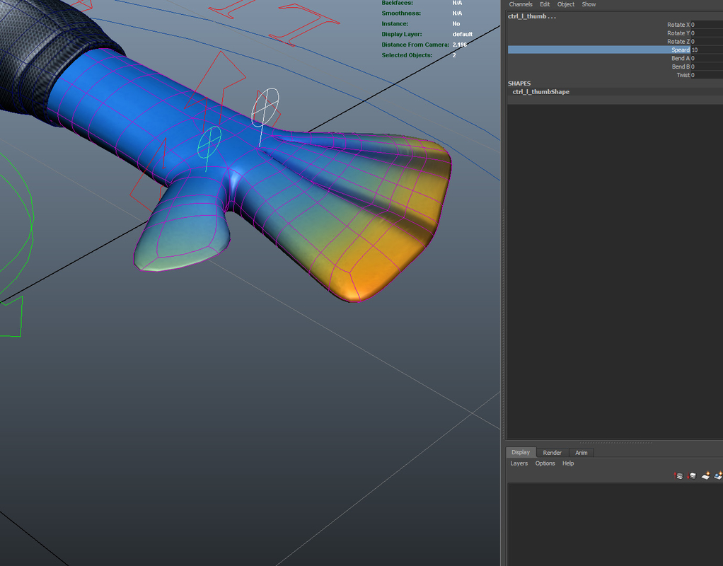Create layer from selected objects icon
723x566 pixels.
tap(718, 476)
